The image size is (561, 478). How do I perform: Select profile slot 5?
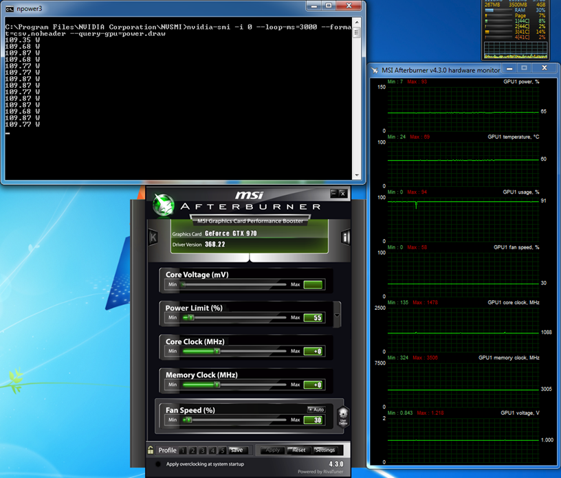(223, 451)
